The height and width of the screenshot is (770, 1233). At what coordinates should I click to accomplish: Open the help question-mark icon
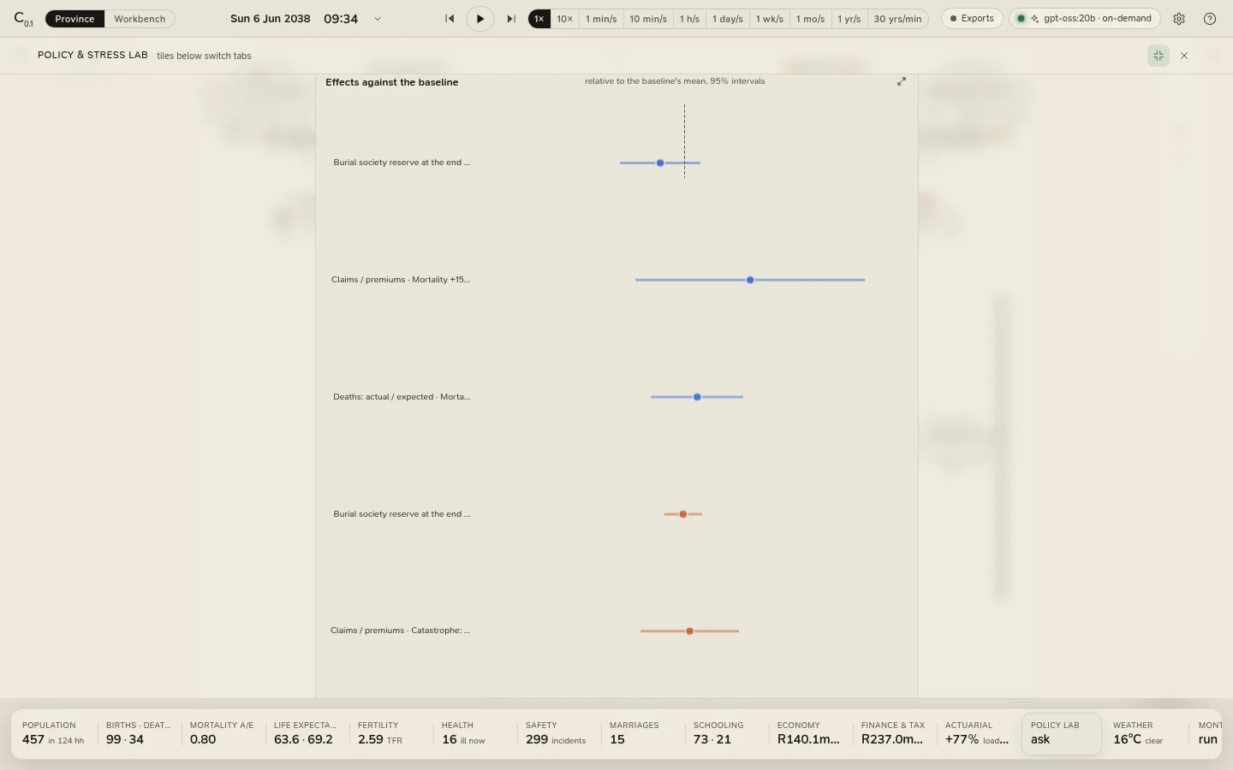tap(1210, 19)
